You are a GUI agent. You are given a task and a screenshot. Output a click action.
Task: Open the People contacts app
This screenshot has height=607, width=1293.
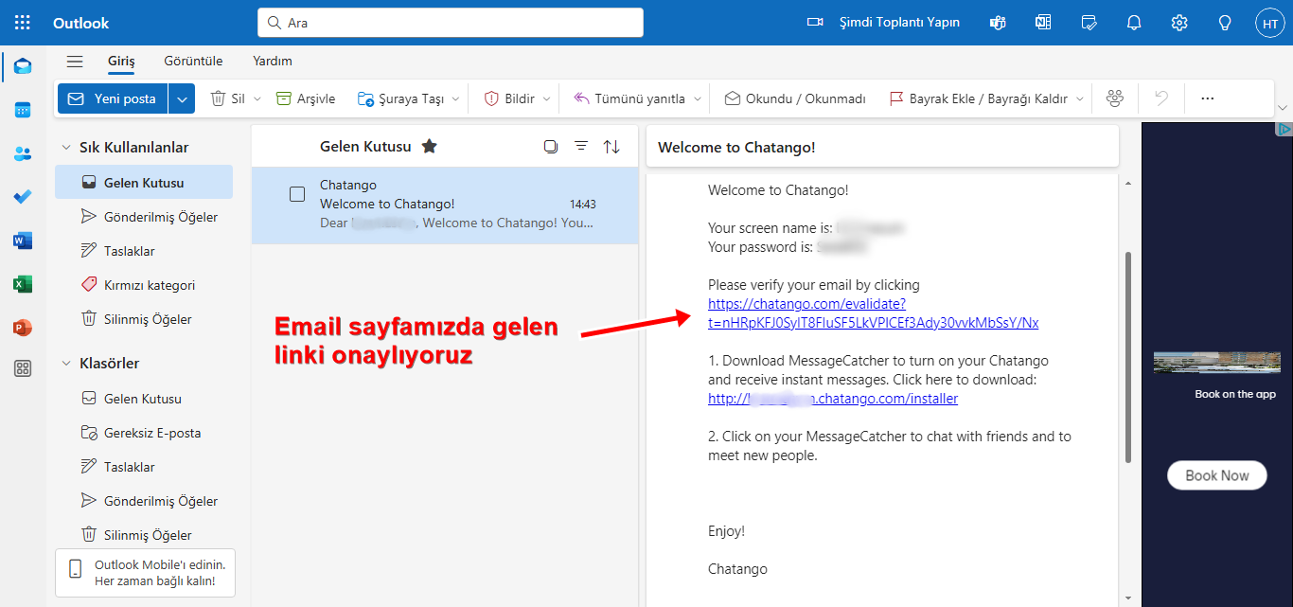(23, 153)
